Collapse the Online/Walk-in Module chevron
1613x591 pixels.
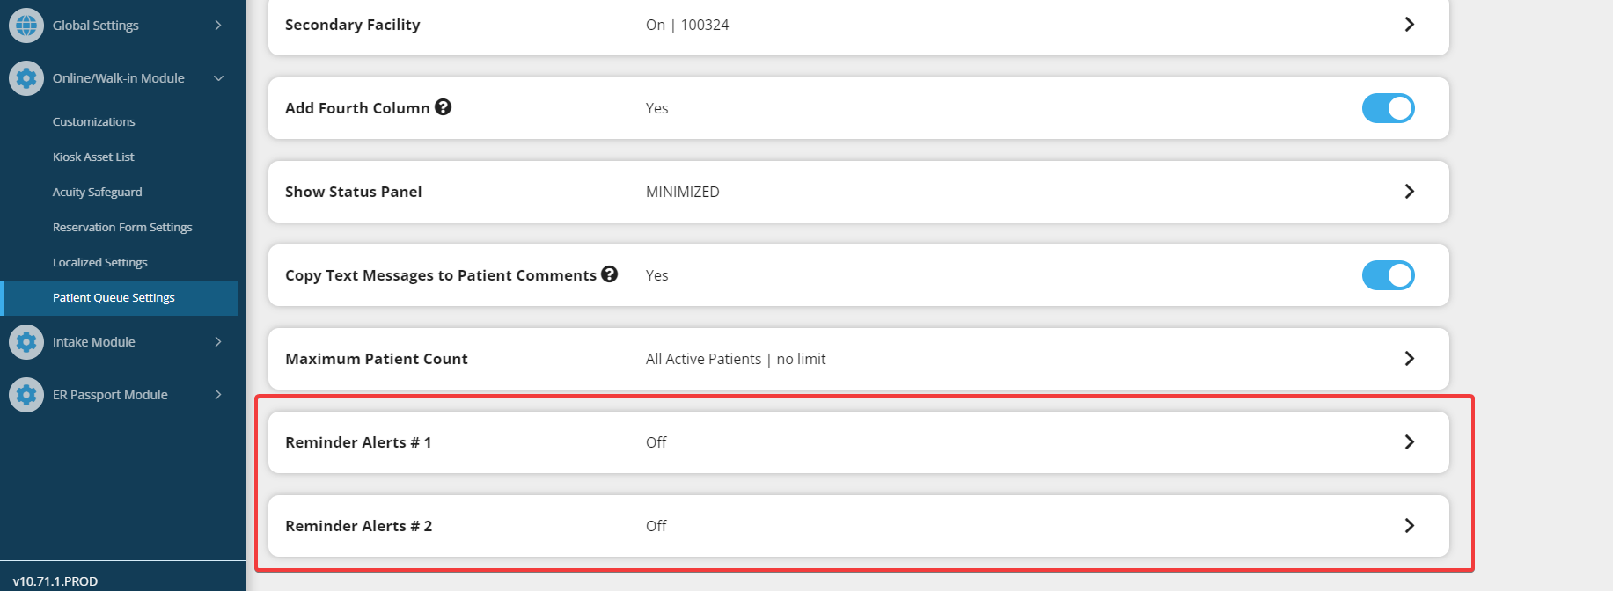pyautogui.click(x=218, y=78)
